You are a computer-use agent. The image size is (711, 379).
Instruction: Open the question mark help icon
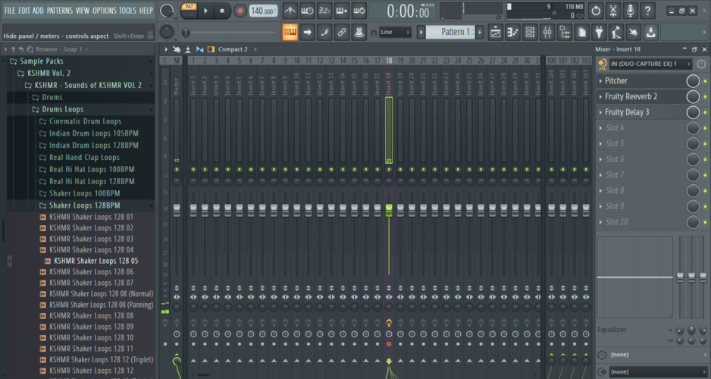click(x=647, y=11)
